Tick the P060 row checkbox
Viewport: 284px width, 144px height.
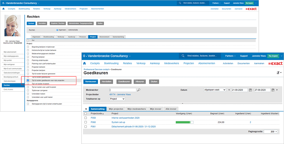(86, 122)
